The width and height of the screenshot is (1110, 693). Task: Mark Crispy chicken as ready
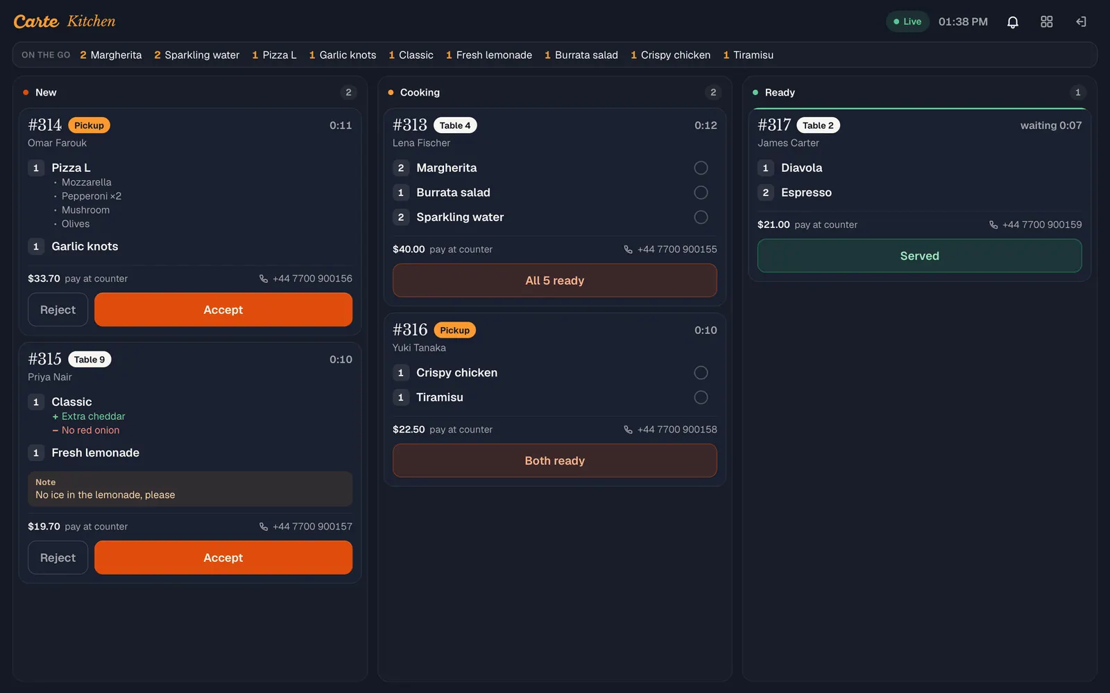pyautogui.click(x=701, y=373)
